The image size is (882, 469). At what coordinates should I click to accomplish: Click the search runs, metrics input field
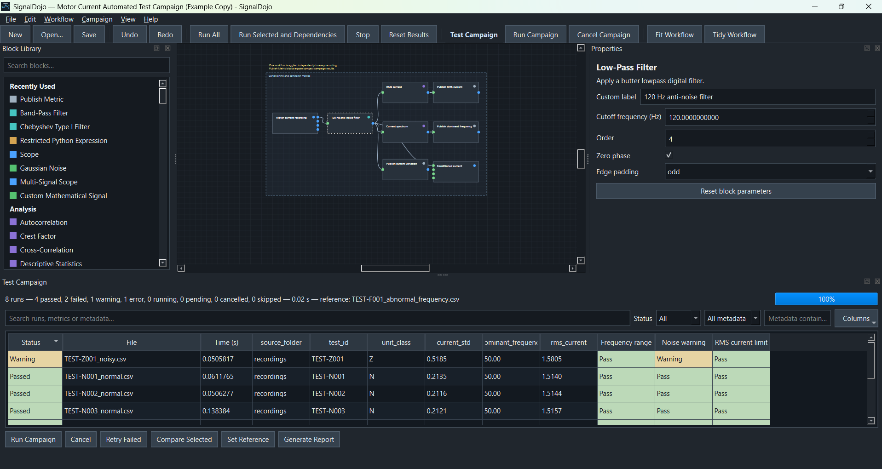pos(317,318)
